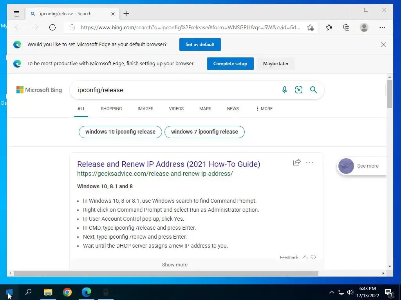Viewport: 401px width, 300px height.
Task: Choose Maybe later
Action: pyautogui.click(x=276, y=64)
